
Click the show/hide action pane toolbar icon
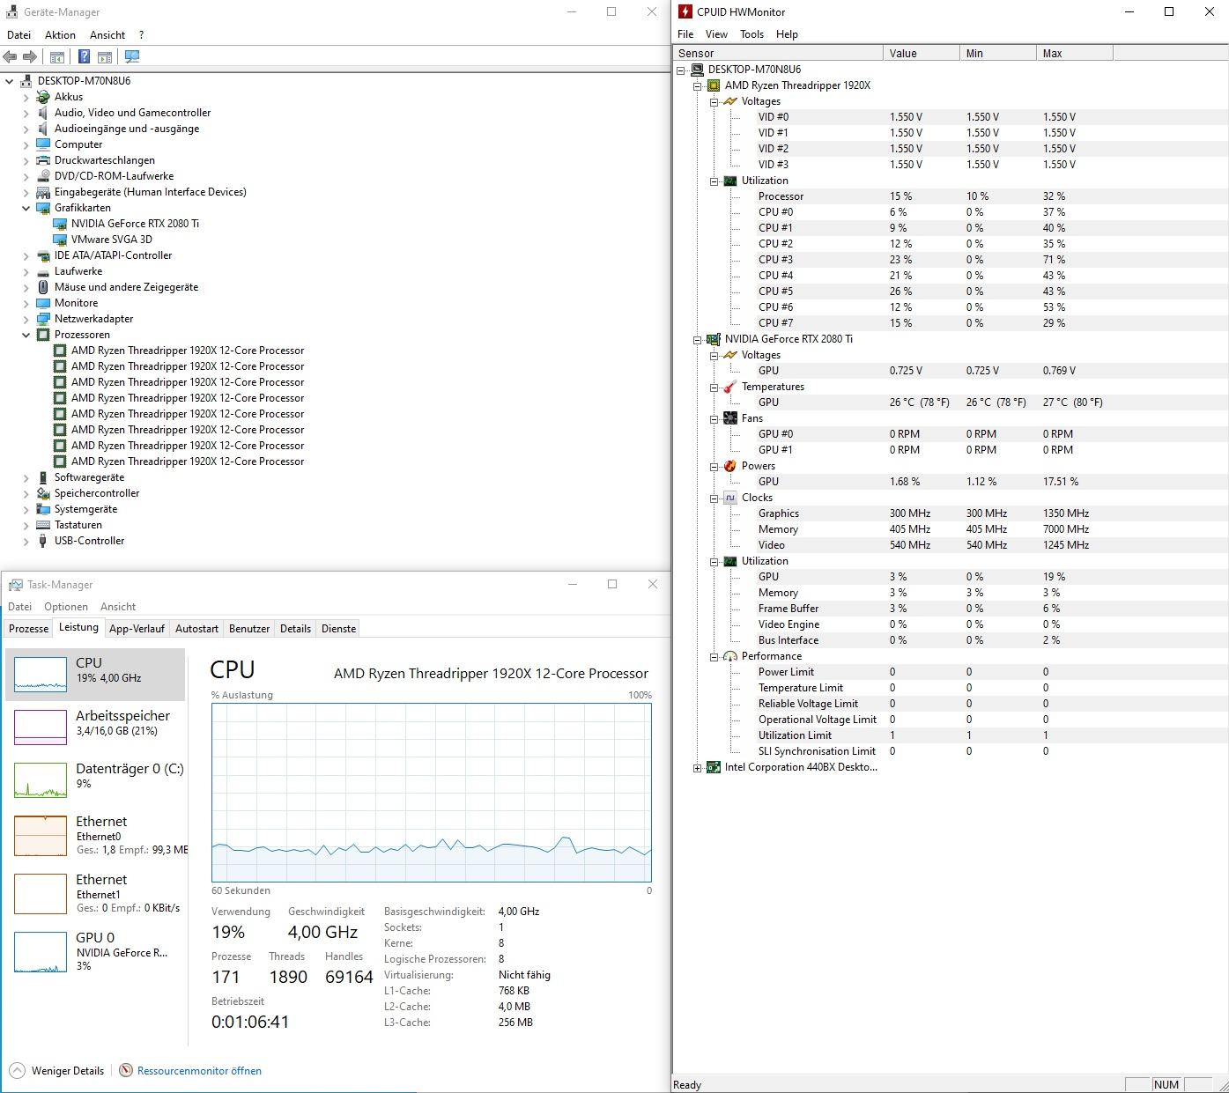pos(104,56)
